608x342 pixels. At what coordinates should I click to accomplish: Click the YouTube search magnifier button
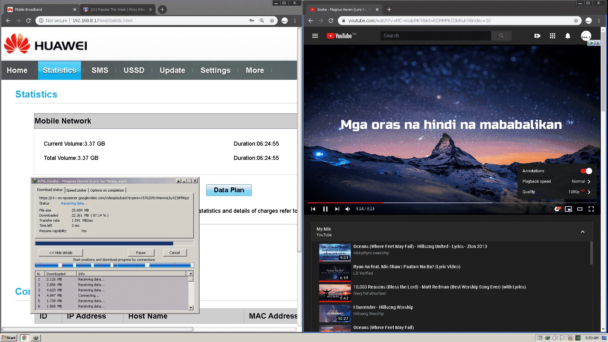pyautogui.click(x=501, y=36)
